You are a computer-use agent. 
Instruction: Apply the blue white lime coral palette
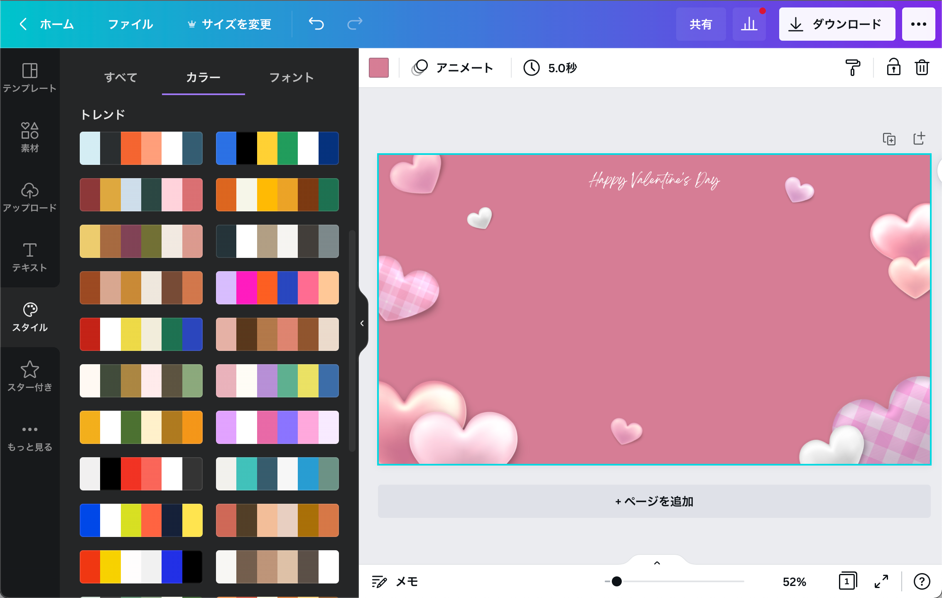tap(141, 520)
